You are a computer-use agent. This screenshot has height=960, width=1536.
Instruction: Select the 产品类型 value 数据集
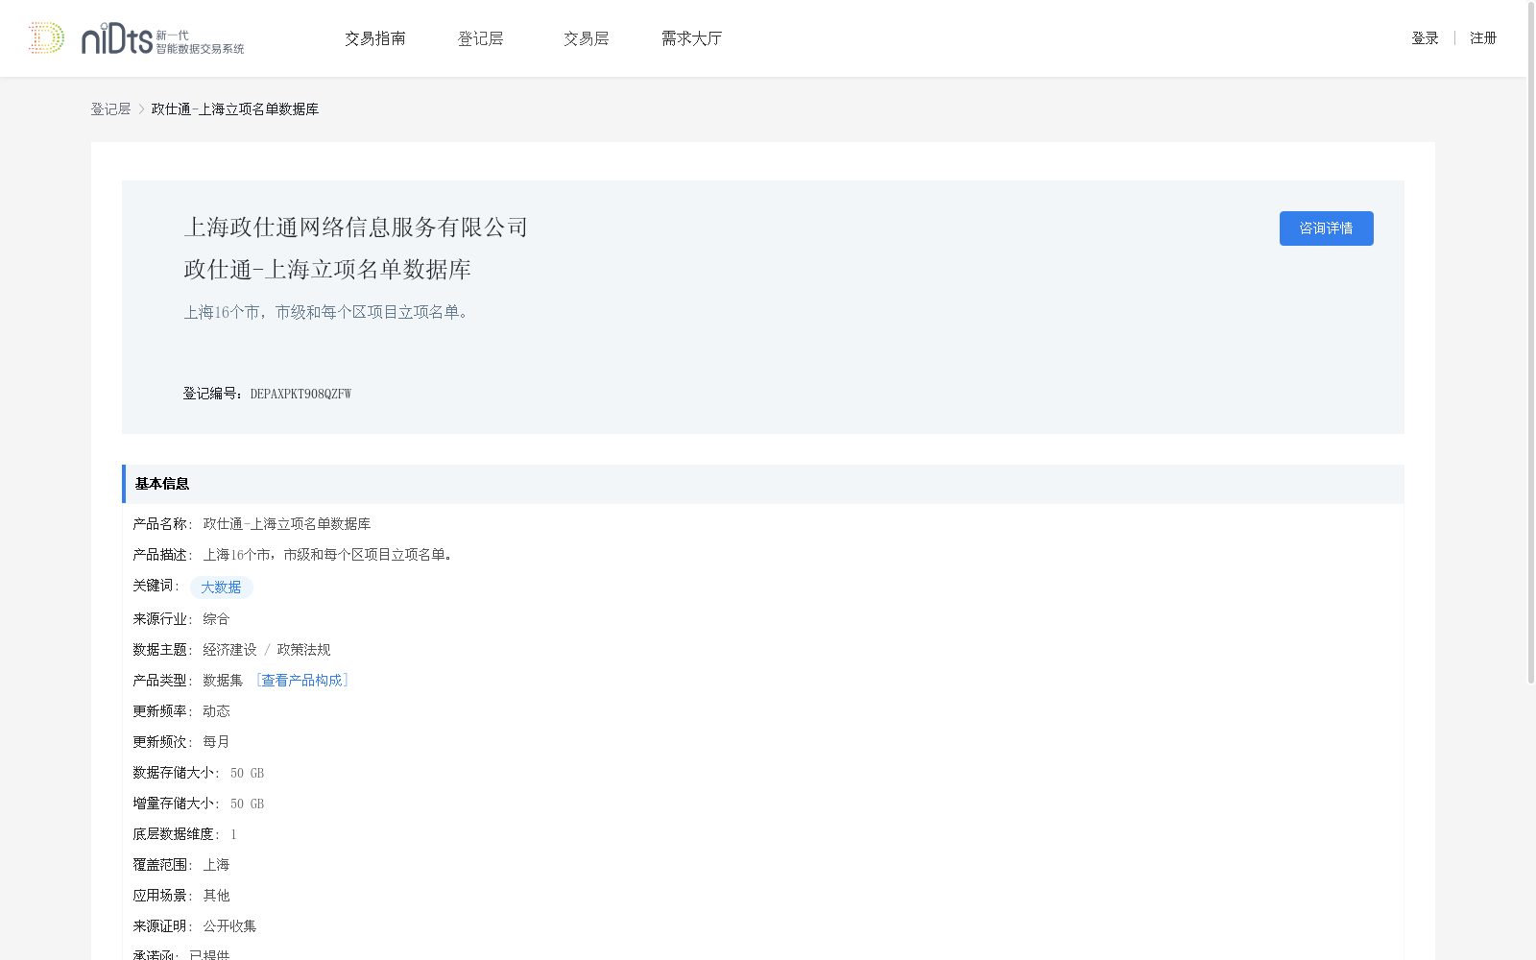[x=223, y=681]
